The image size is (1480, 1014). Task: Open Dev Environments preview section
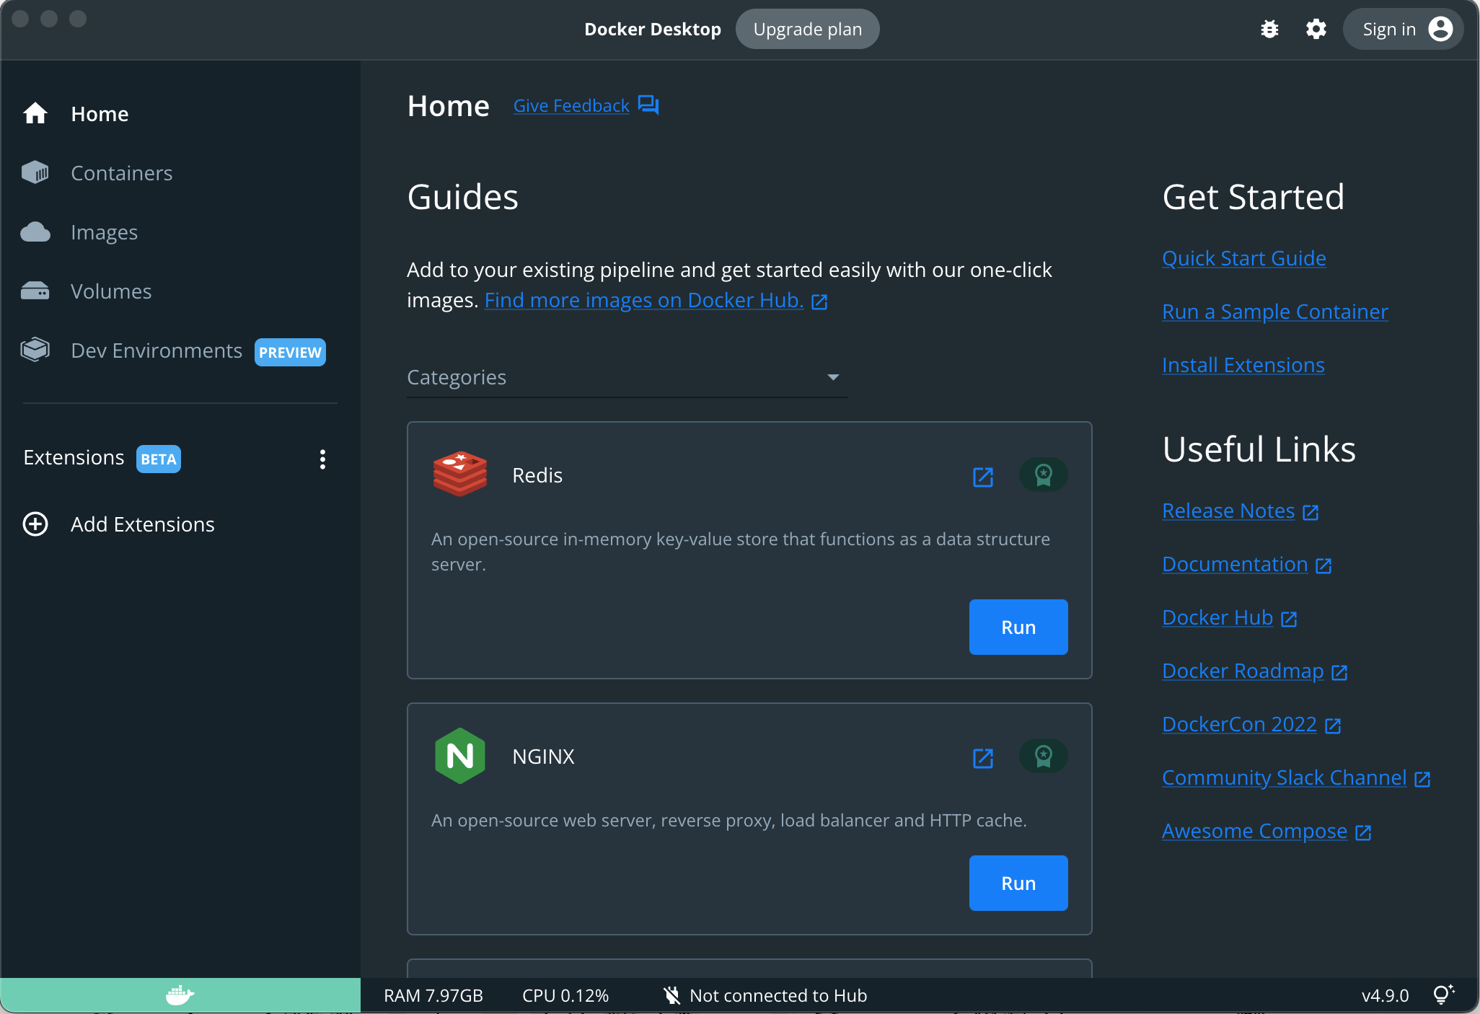tap(157, 351)
